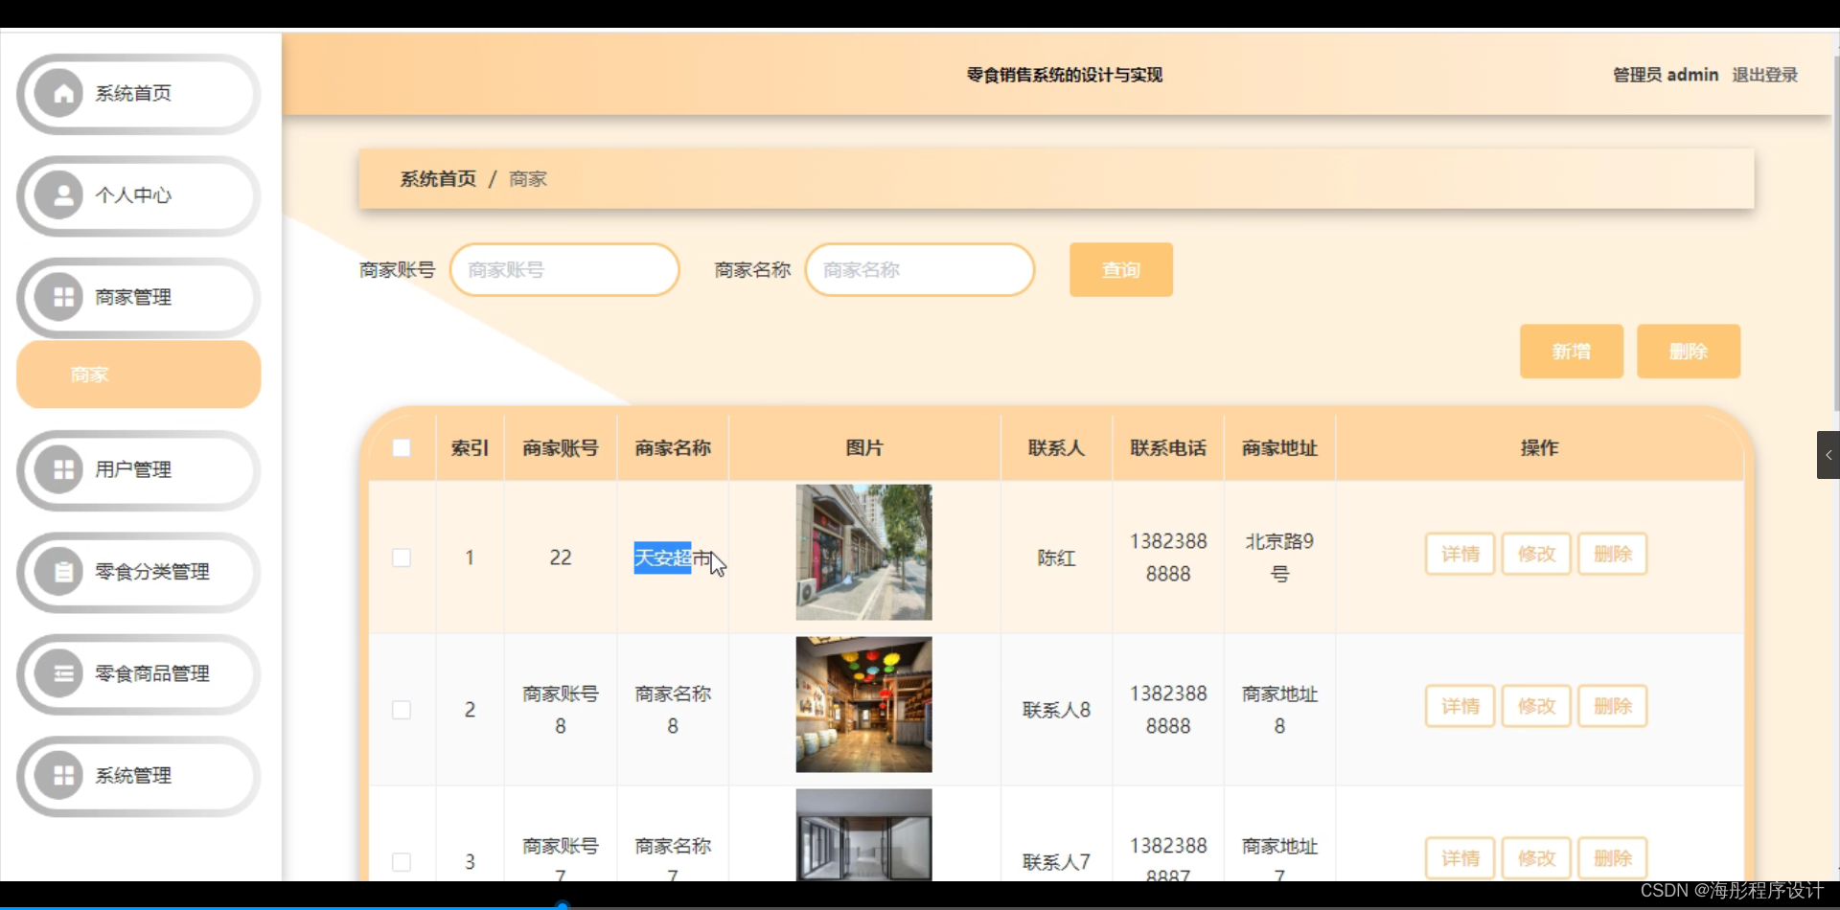1840x910 pixels.
Task: Check the checkbox for 商家账号8 row
Action: [x=402, y=710]
